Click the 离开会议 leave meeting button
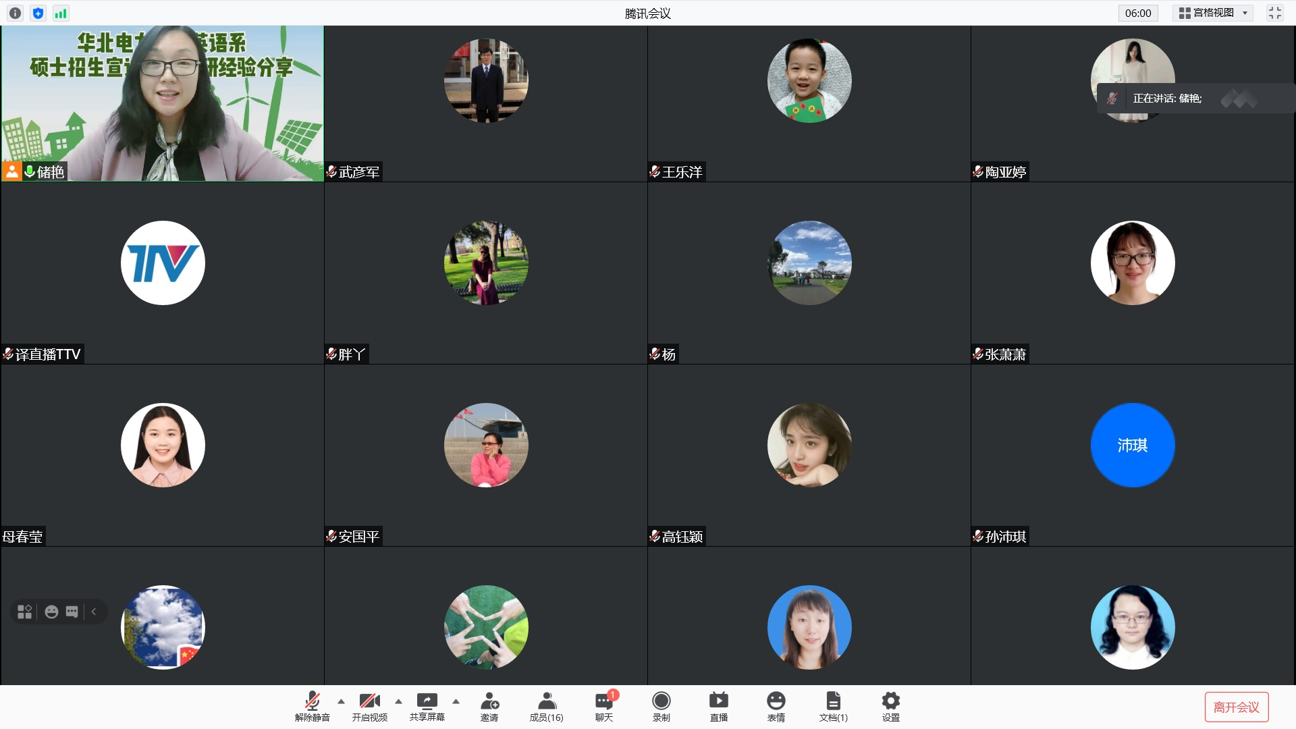This screenshot has width=1296, height=729. pos(1237,707)
